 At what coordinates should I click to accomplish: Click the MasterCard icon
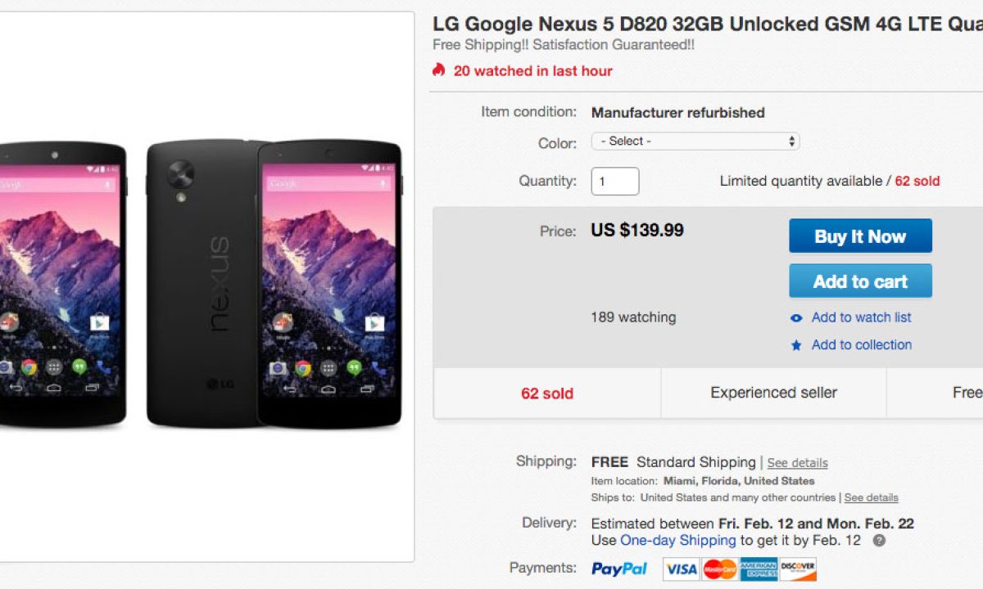[720, 569]
